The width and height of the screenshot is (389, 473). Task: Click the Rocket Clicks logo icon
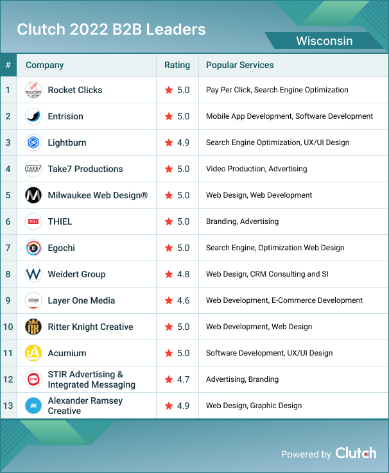(33, 90)
